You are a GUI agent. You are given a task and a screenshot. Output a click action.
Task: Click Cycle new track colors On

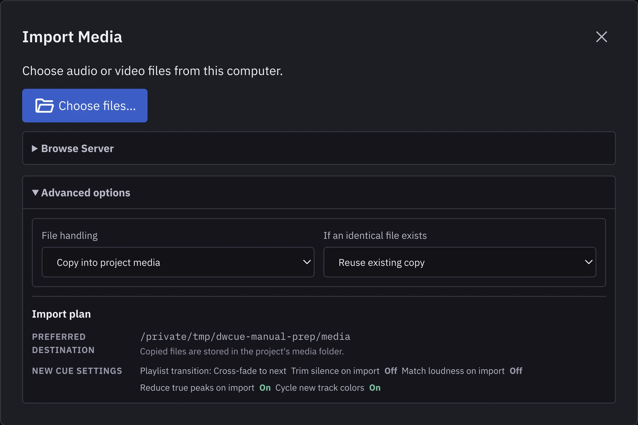pos(328,388)
